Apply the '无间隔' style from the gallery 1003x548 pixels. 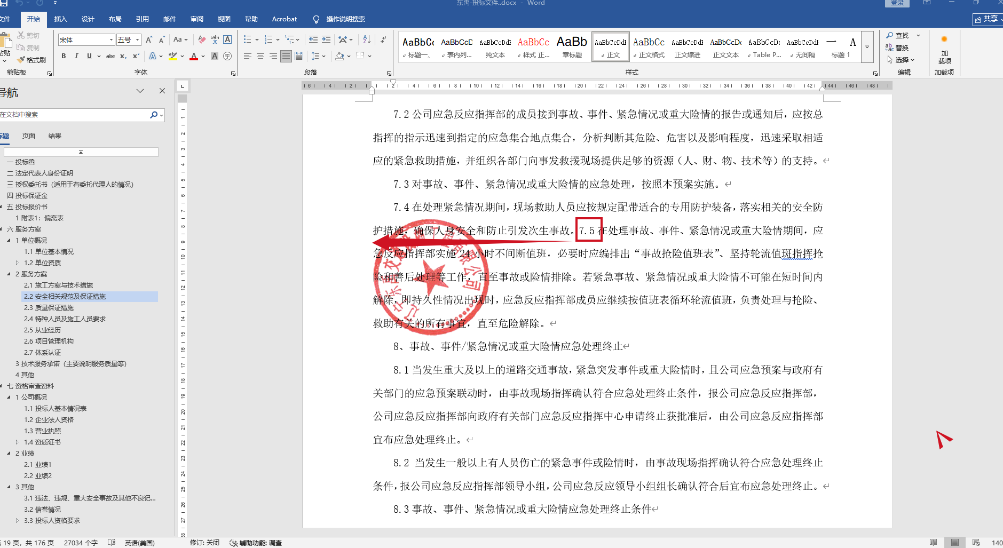[x=803, y=47]
